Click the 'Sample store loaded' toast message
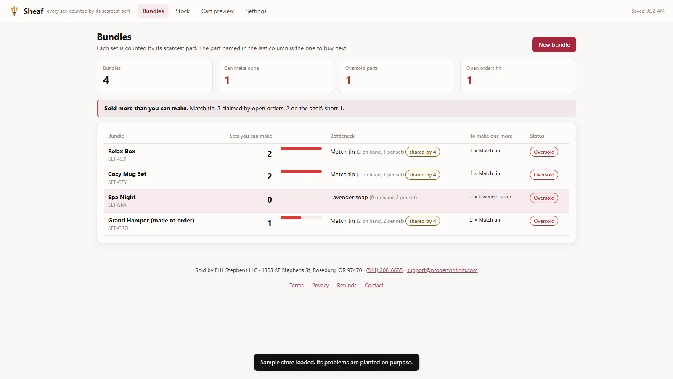Screen dimensions: 673x379 pos(336,362)
